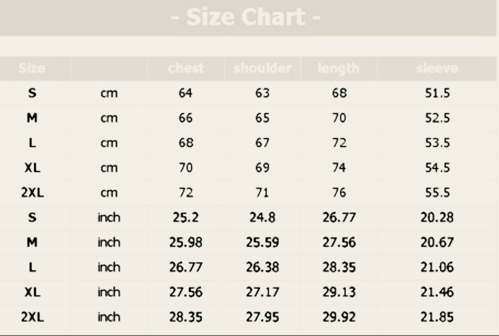
Task: Click the sleeve value 21.06
Action: pyautogui.click(x=437, y=267)
